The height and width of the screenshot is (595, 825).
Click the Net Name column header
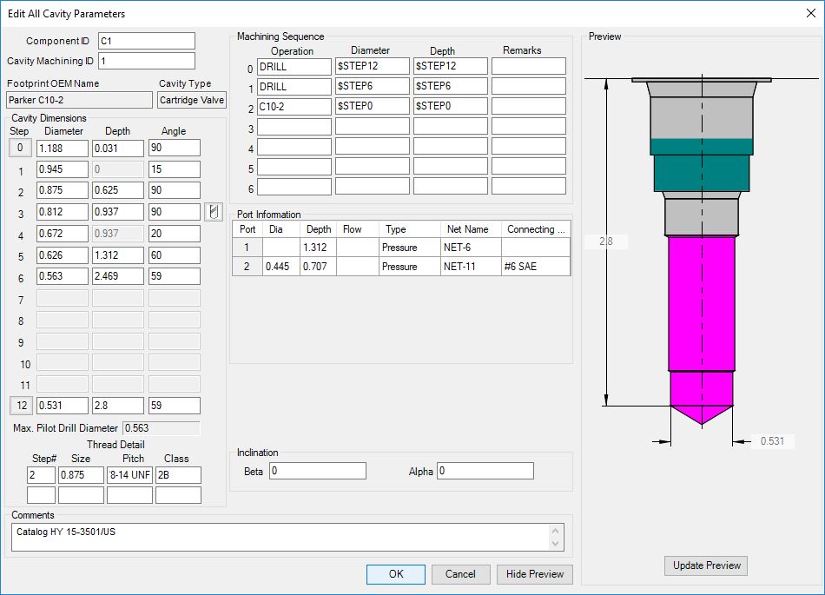469,229
